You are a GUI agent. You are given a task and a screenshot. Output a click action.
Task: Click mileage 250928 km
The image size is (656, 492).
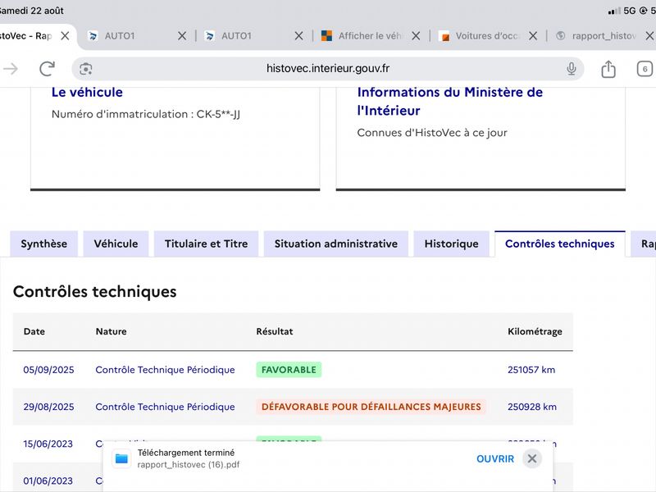[532, 407]
